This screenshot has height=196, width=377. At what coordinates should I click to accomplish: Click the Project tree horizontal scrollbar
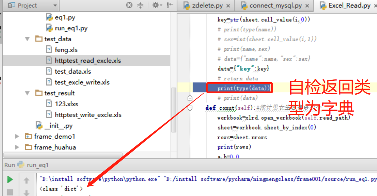pos(62,155)
